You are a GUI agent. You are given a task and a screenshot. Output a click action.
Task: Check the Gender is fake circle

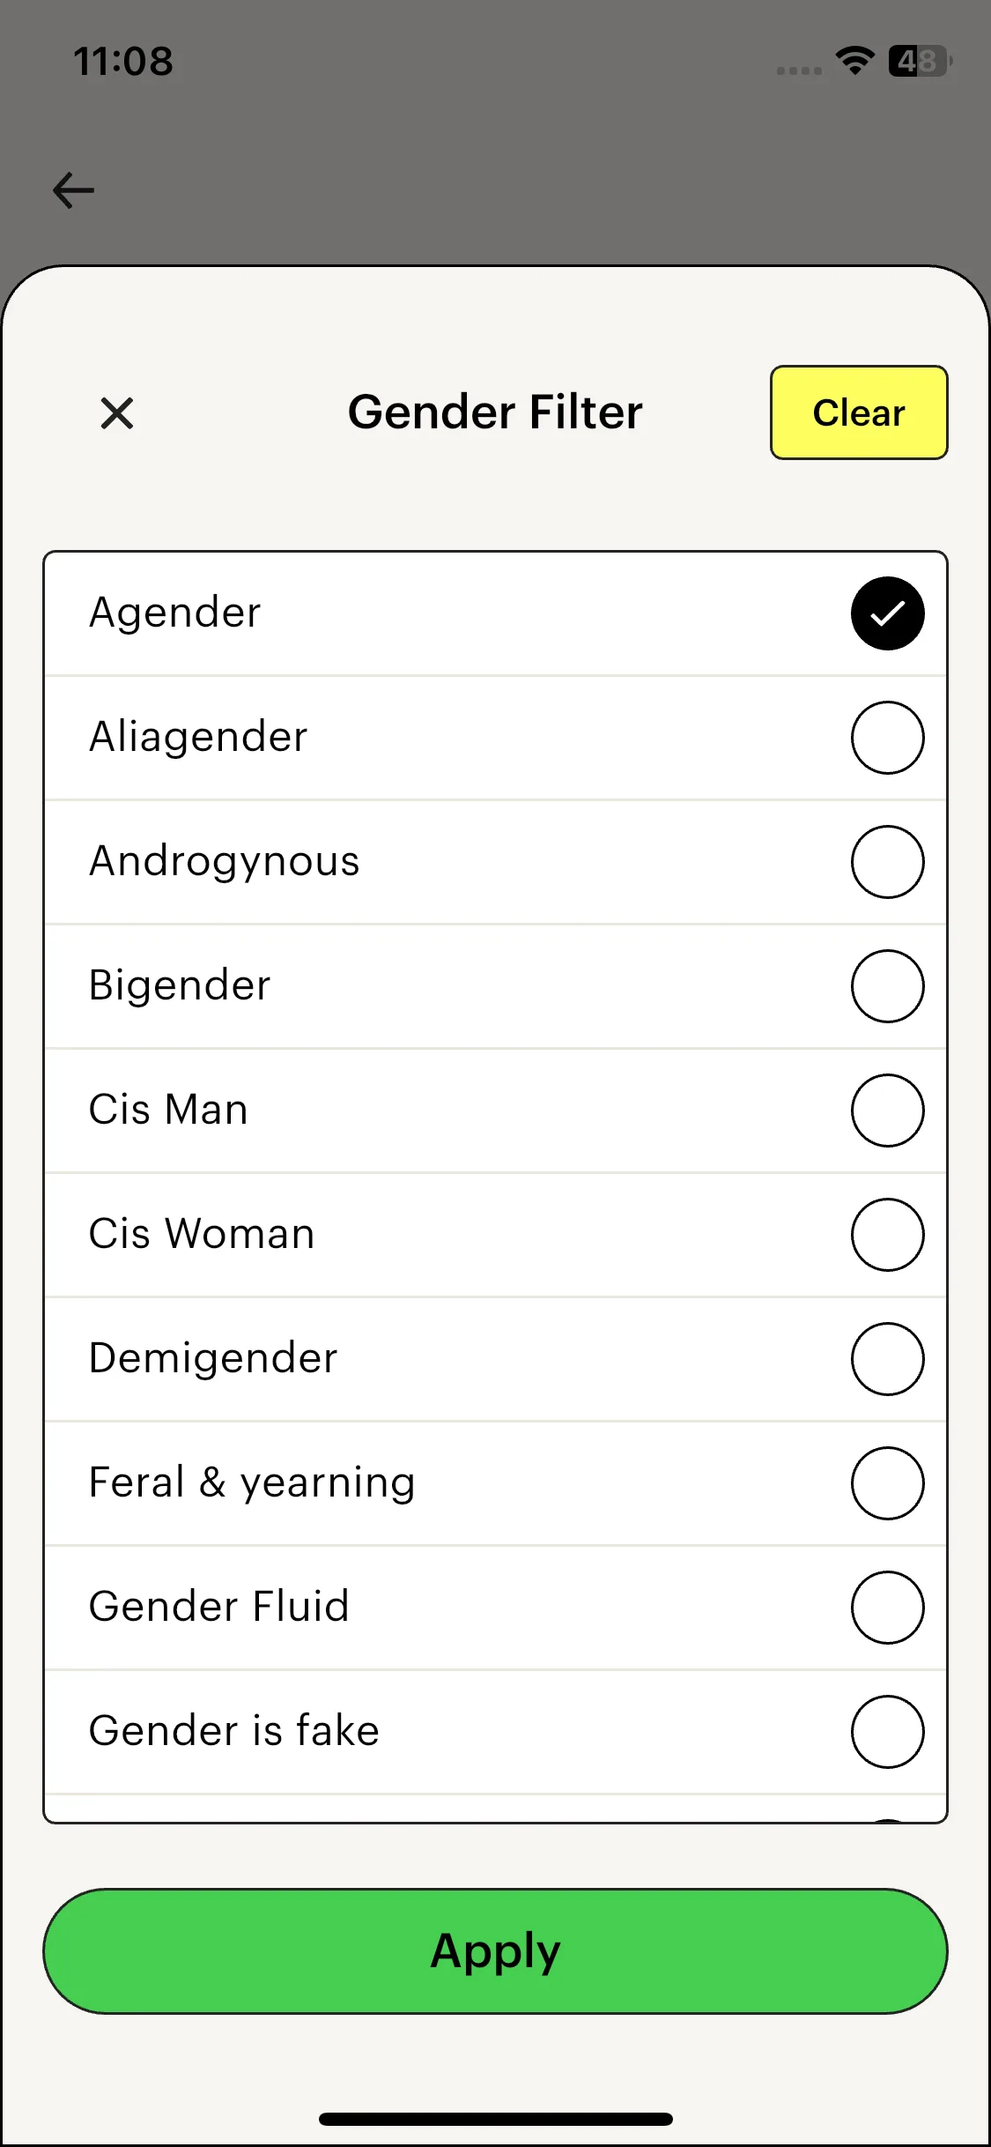click(x=887, y=1732)
